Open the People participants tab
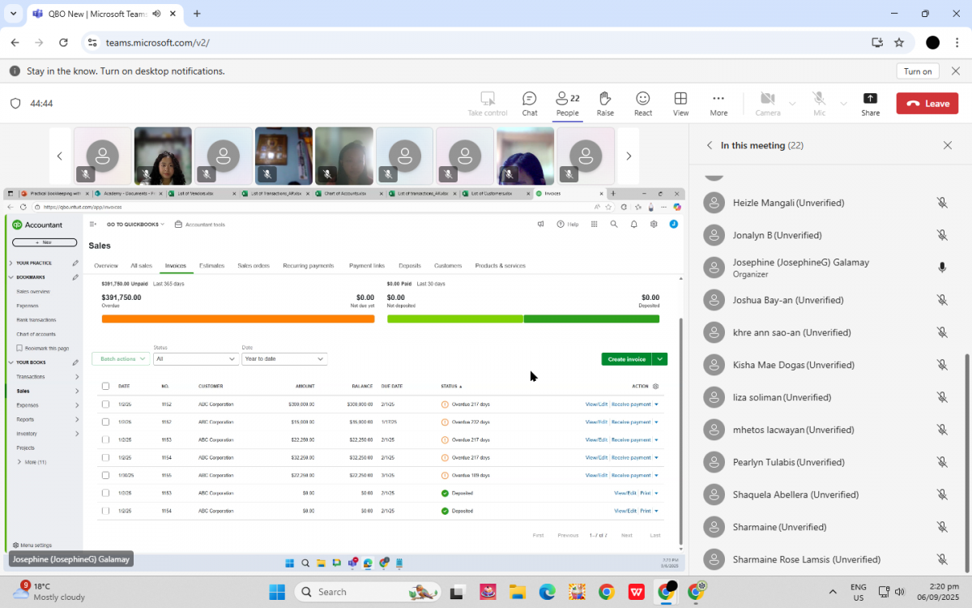Image resolution: width=972 pixels, height=608 pixels. [x=567, y=103]
